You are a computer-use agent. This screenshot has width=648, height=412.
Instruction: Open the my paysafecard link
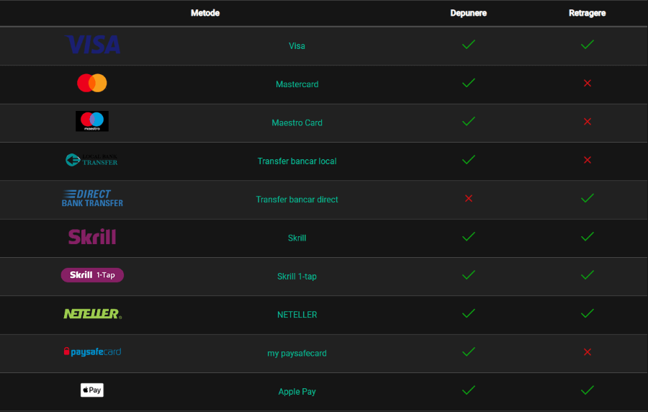click(x=297, y=354)
